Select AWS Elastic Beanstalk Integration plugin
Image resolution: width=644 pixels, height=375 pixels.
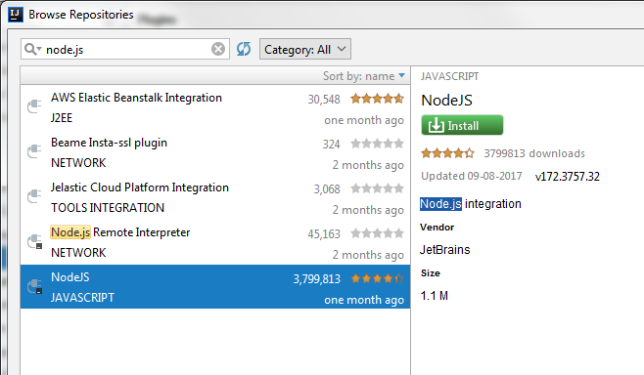point(215,107)
